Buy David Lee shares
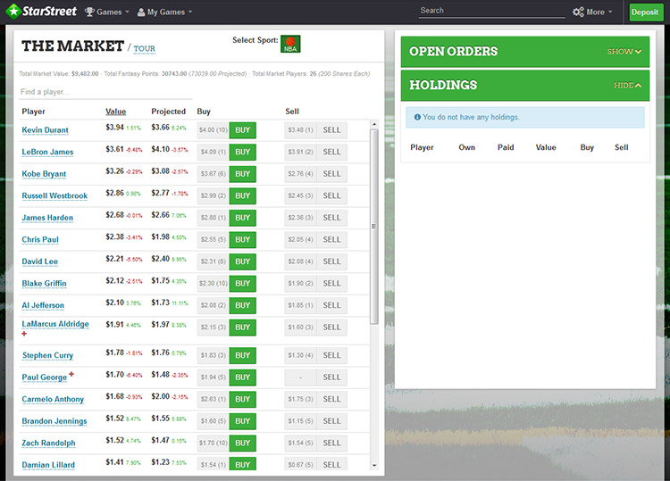 (x=243, y=261)
